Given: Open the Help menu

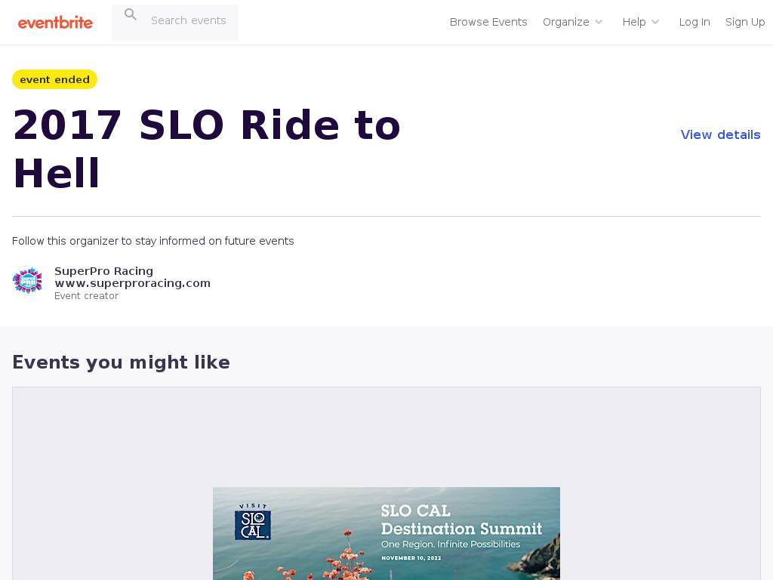Looking at the screenshot, I should [634, 22].
